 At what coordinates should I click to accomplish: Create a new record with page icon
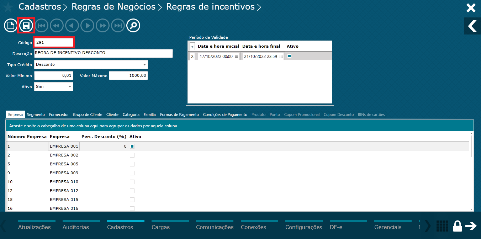[11, 26]
